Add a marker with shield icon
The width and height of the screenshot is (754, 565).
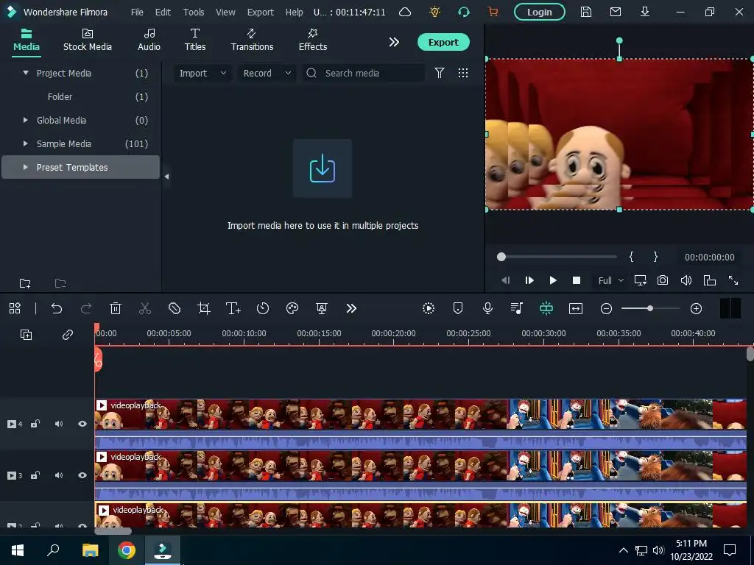point(458,308)
